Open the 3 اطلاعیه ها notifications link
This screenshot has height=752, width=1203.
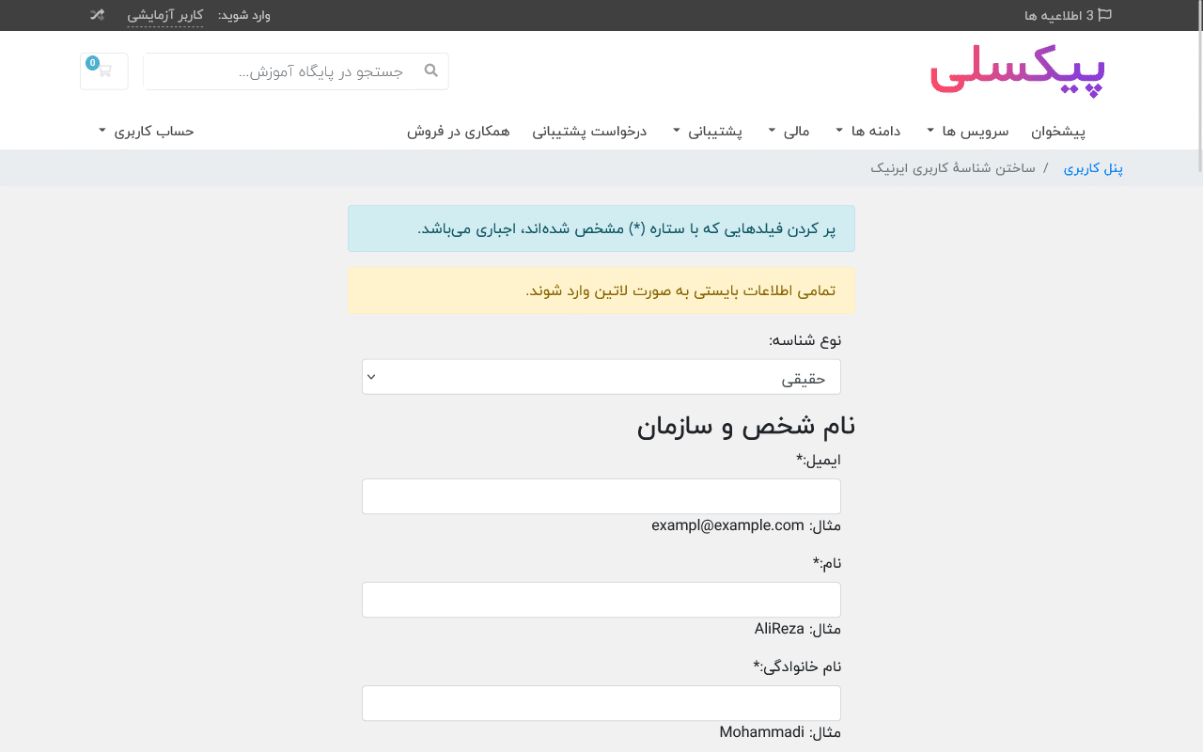pyautogui.click(x=1068, y=15)
